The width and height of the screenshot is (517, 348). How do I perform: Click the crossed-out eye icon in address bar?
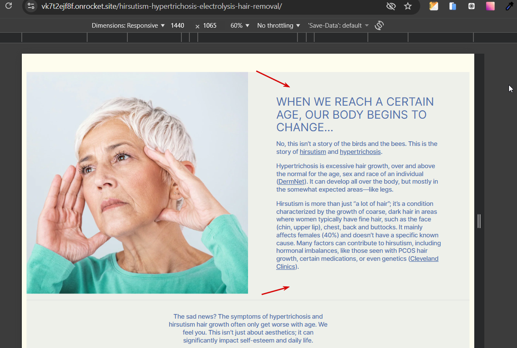click(390, 6)
